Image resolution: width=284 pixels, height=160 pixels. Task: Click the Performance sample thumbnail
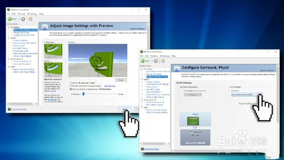[53, 51]
